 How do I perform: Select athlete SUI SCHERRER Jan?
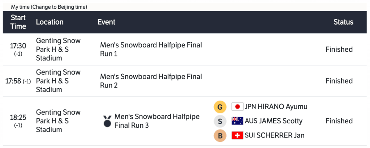click(x=275, y=135)
